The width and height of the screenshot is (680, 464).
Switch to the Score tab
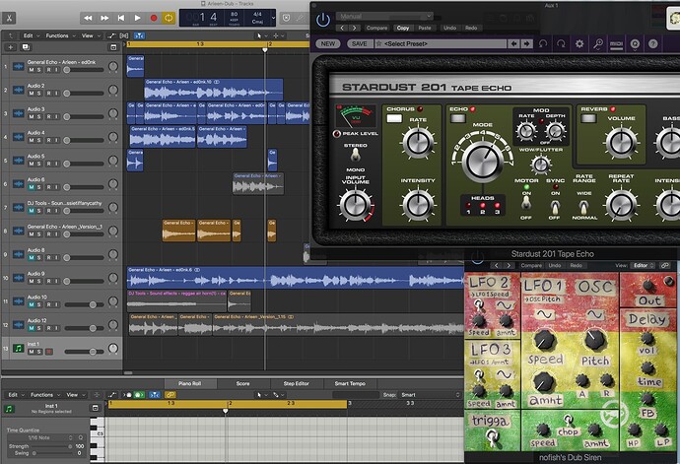coord(242,384)
